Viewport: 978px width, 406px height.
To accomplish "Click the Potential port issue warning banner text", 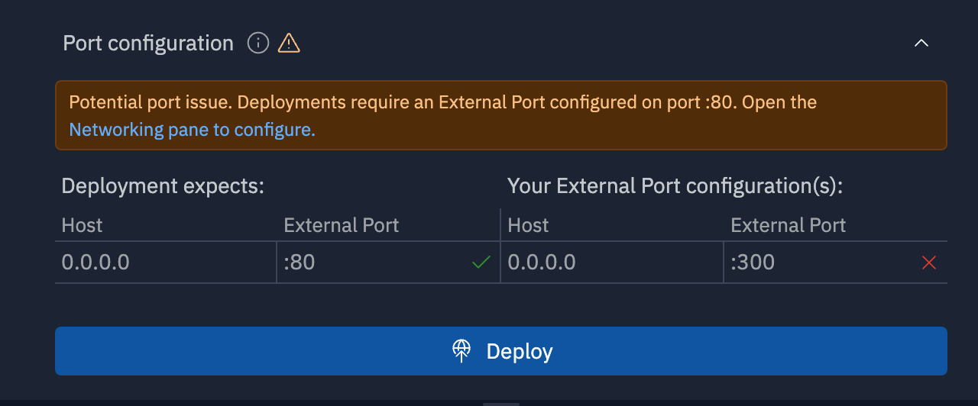I will pyautogui.click(x=442, y=102).
